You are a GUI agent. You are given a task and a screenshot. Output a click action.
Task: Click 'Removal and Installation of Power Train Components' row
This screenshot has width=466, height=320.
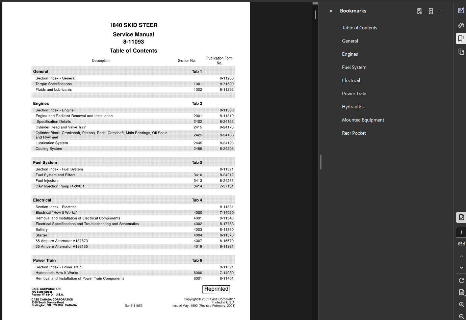click(x=133, y=278)
